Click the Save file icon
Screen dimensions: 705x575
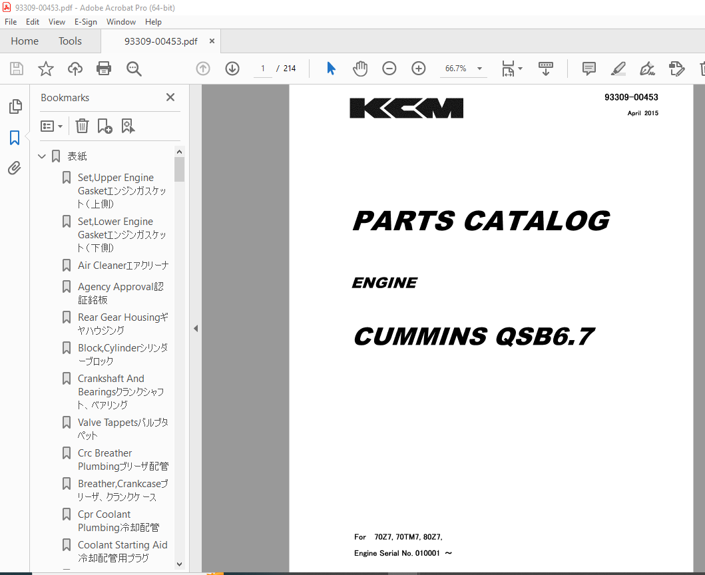pyautogui.click(x=17, y=69)
